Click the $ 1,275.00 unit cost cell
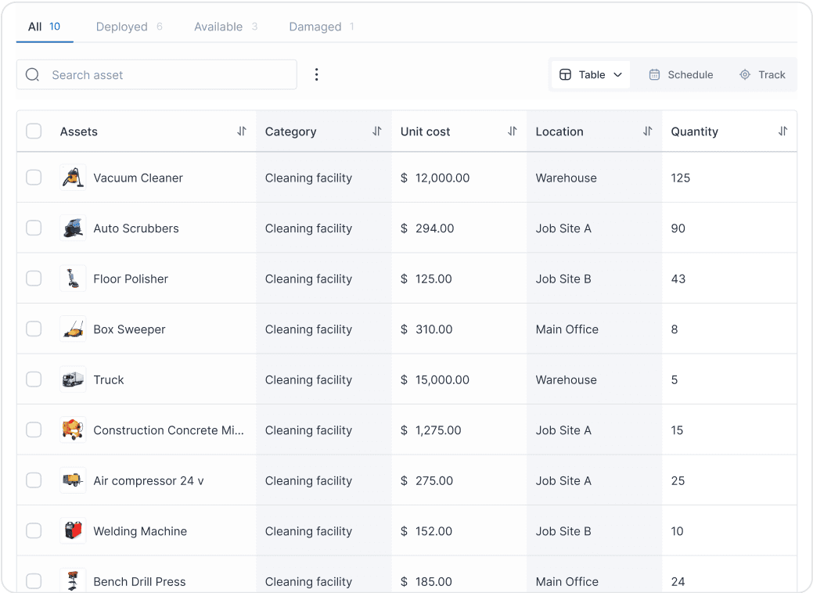813x593 pixels. point(431,430)
